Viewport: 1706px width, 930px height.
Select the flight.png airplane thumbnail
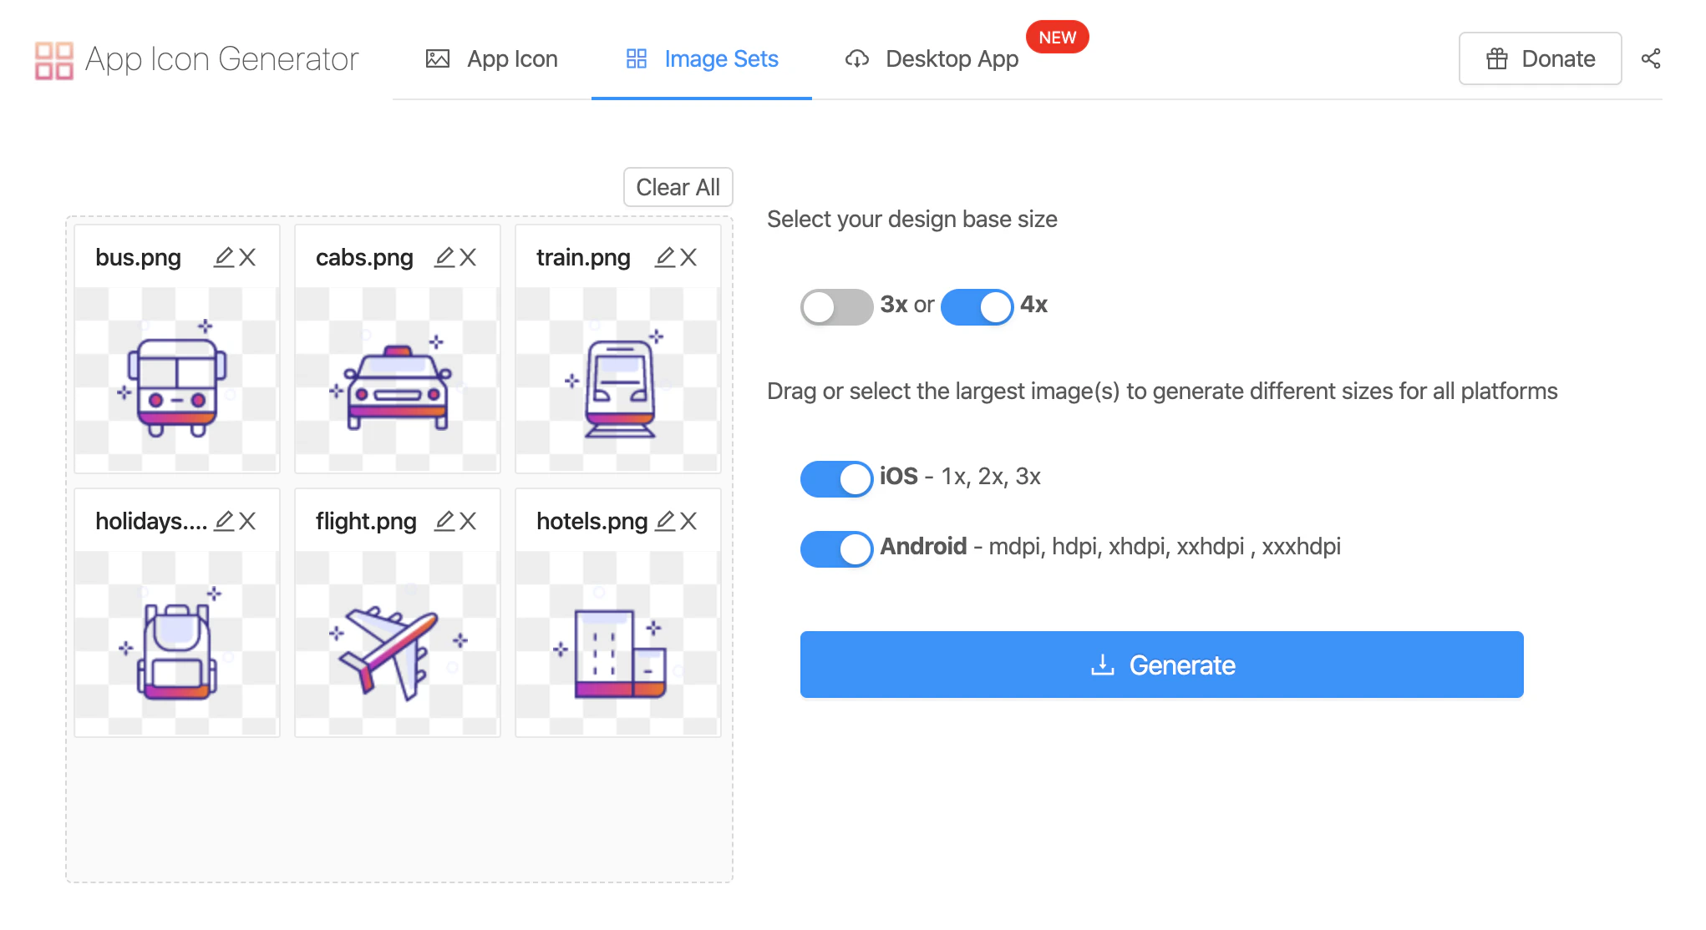[x=398, y=643]
